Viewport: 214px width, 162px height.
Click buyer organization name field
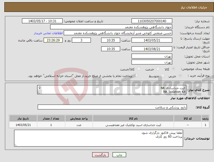click(111, 27)
